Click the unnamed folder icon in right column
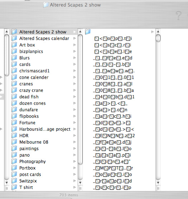This screenshot has height=199, width=188. (x=88, y=32)
